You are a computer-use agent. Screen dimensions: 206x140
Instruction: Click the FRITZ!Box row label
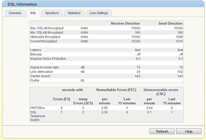coord(38,108)
